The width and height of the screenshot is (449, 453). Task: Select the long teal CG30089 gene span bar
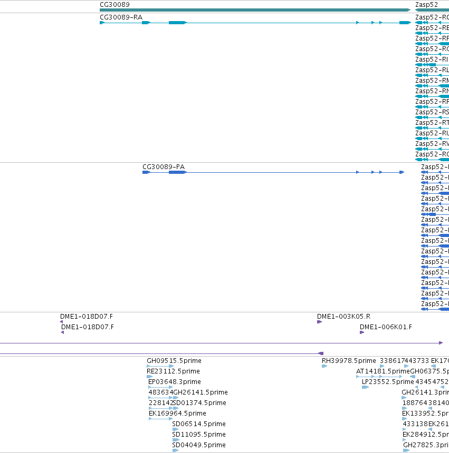255,10
